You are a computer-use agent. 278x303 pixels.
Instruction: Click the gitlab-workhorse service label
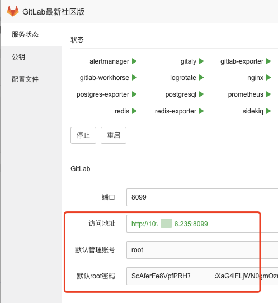[105, 78]
